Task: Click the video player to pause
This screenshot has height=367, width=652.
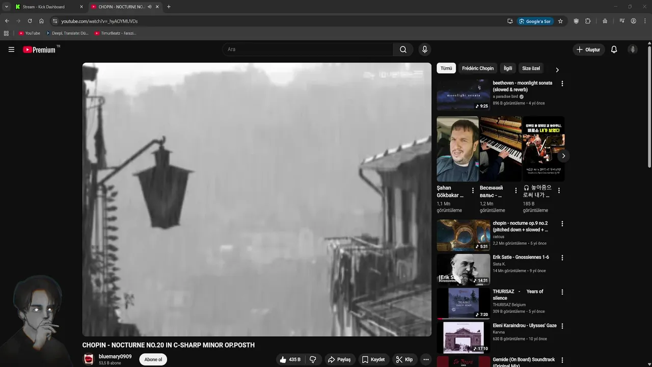Action: (x=257, y=199)
